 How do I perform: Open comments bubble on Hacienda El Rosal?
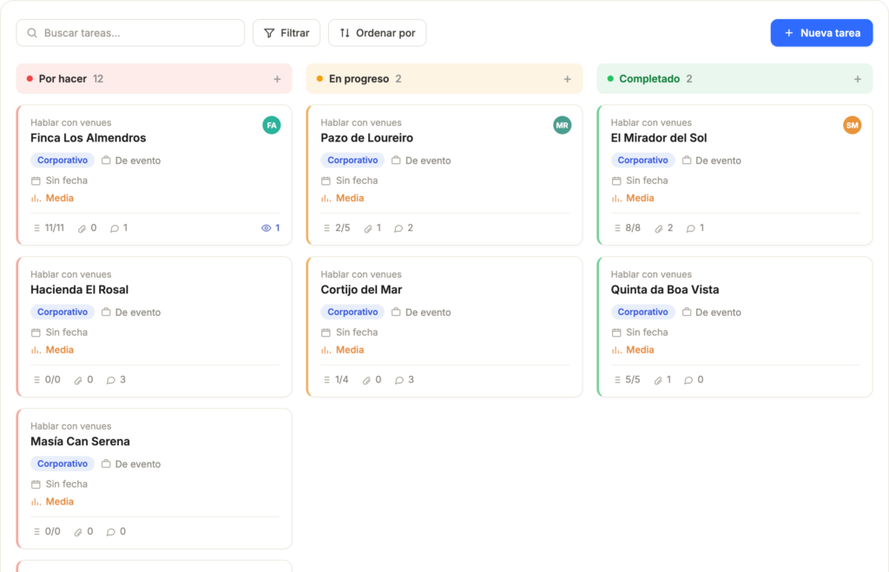pyautogui.click(x=111, y=380)
